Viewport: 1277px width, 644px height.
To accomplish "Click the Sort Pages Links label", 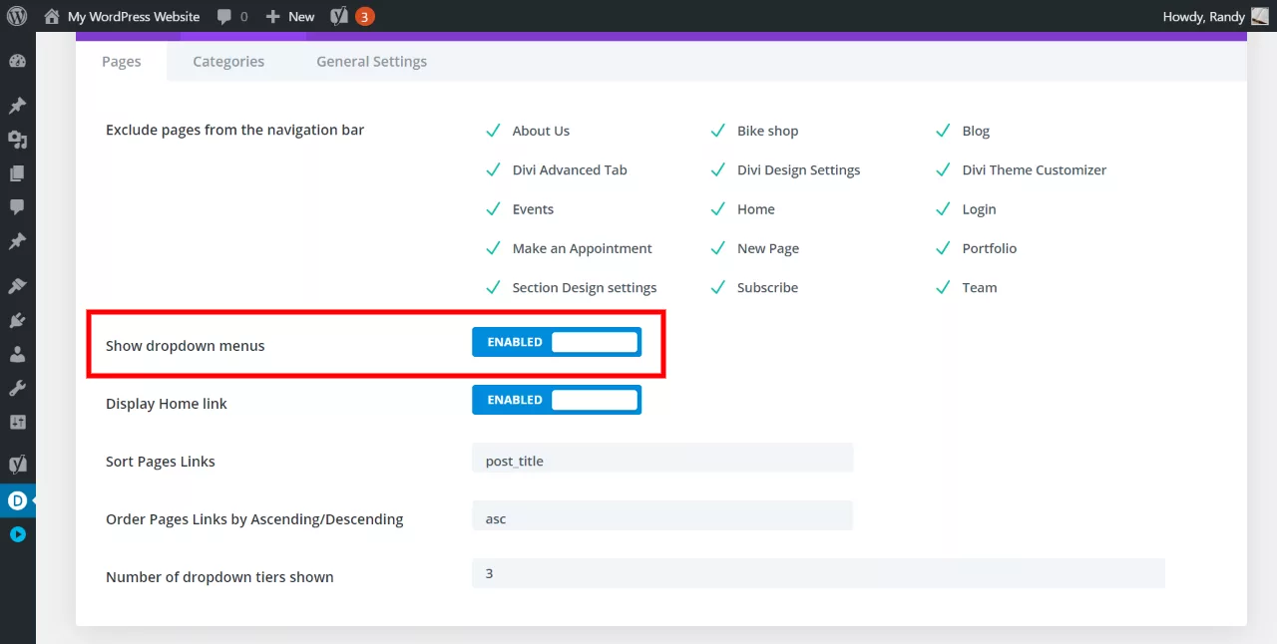I will click(x=161, y=462).
